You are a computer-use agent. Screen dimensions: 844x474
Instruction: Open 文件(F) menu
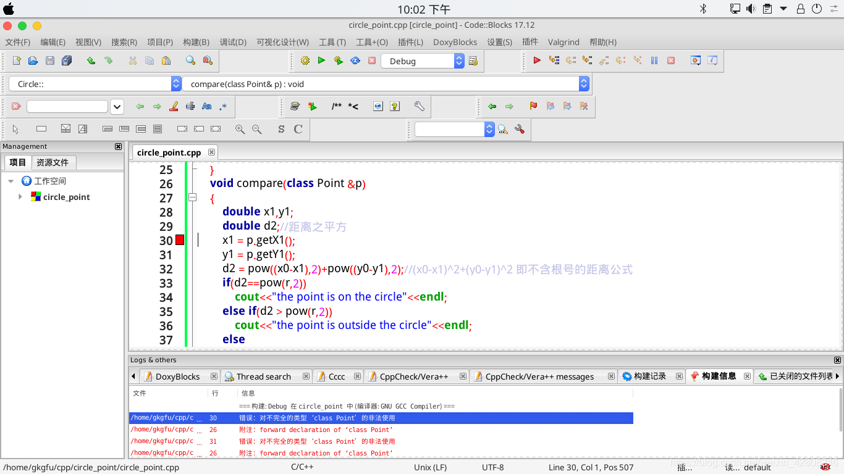(18, 42)
